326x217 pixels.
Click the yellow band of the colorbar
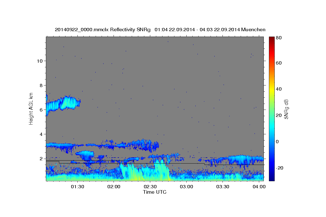(x=271, y=90)
